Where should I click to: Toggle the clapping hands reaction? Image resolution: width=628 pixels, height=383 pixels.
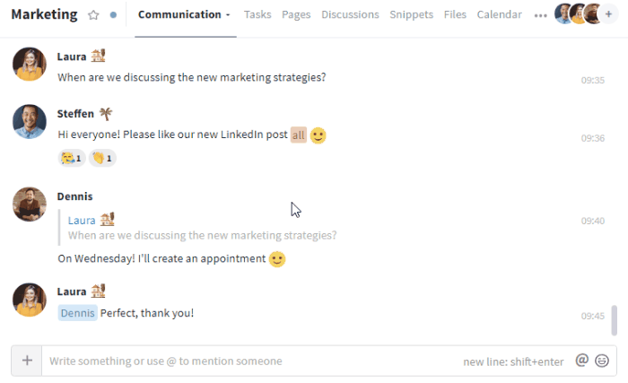pyautogui.click(x=102, y=159)
